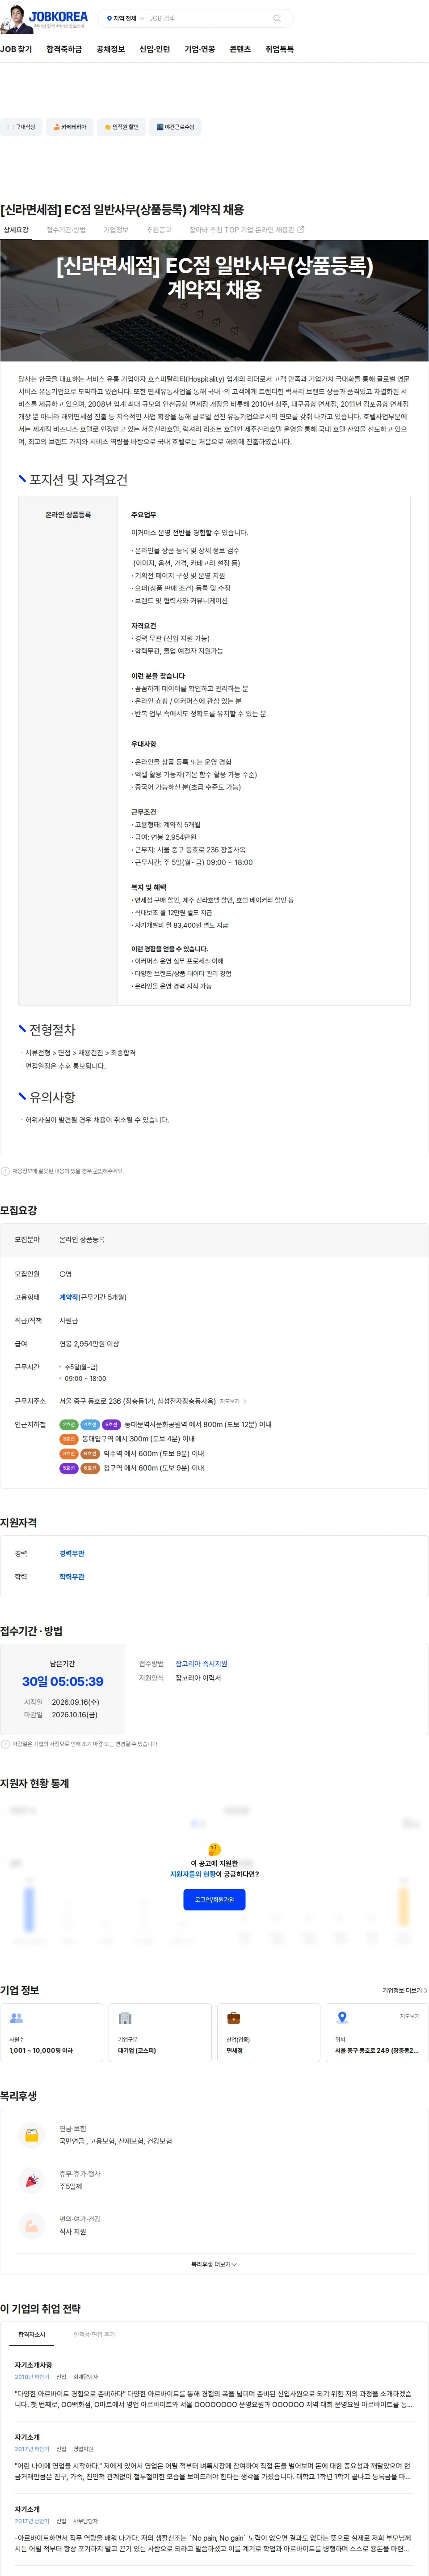Click the external-link icon beside 온라인 채용관
This screenshot has width=429, height=2576.
[x=301, y=229]
